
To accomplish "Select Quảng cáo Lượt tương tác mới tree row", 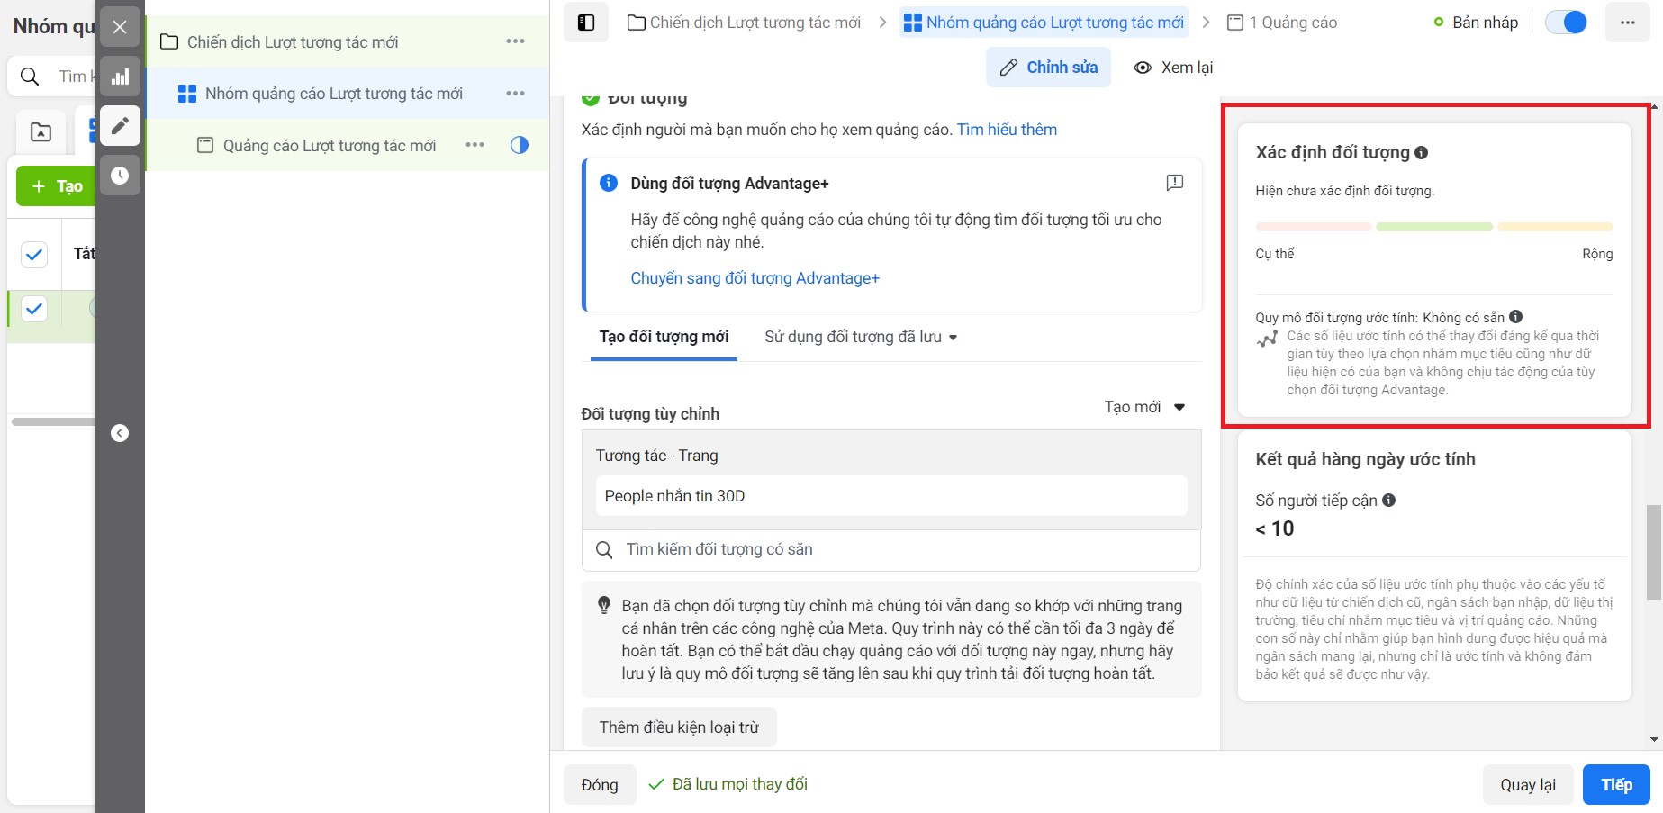I will (348, 145).
